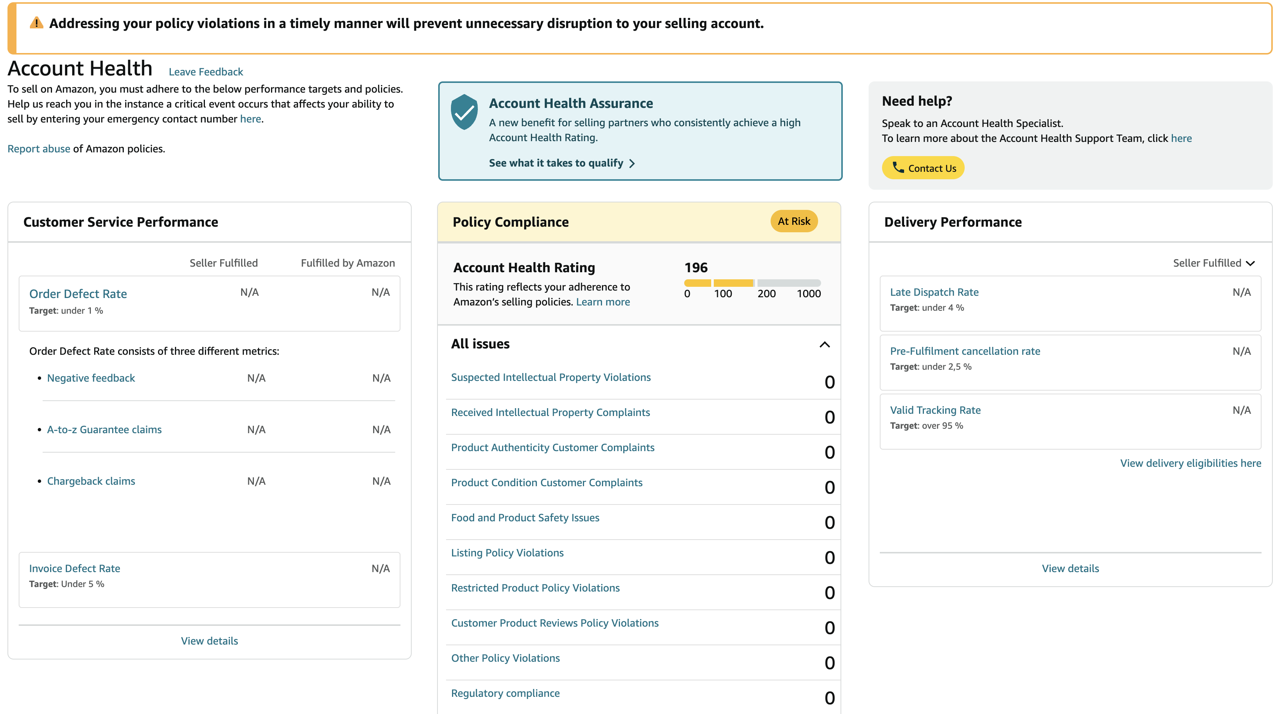The height and width of the screenshot is (714, 1278).
Task: Open Received Intellectual Property Complaints
Action: coord(550,412)
